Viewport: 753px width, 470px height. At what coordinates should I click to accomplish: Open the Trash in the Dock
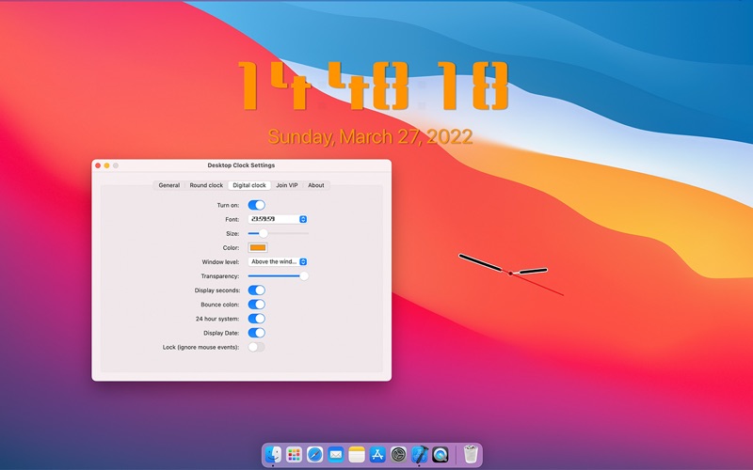tap(471, 454)
